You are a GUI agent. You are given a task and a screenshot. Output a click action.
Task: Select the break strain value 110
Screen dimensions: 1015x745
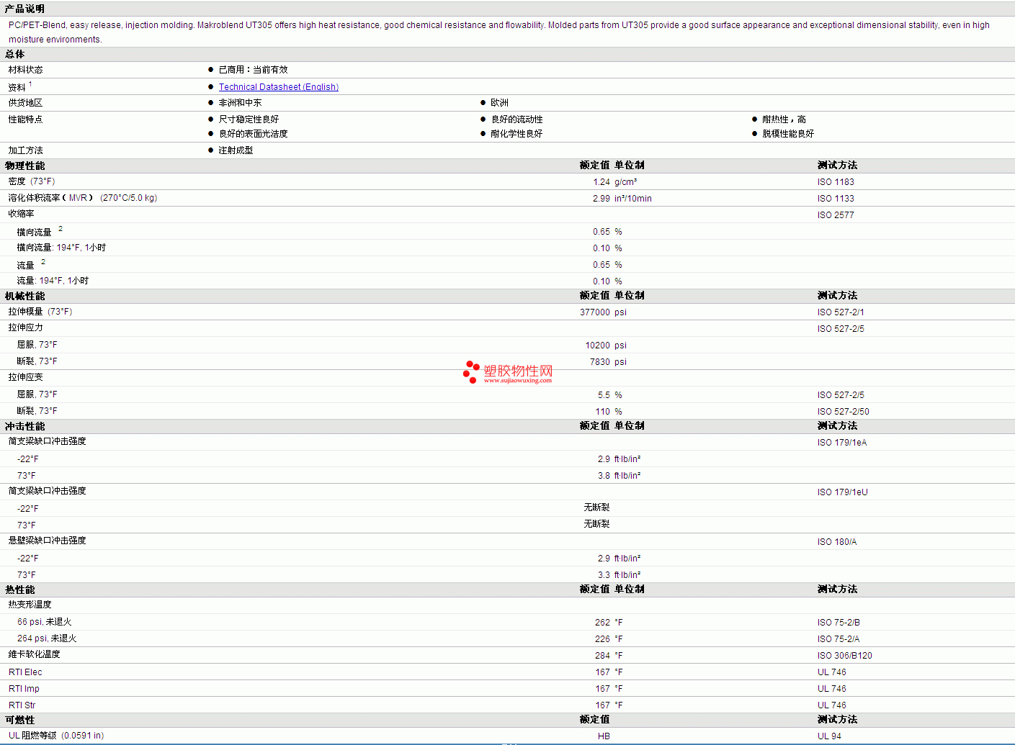(x=602, y=412)
